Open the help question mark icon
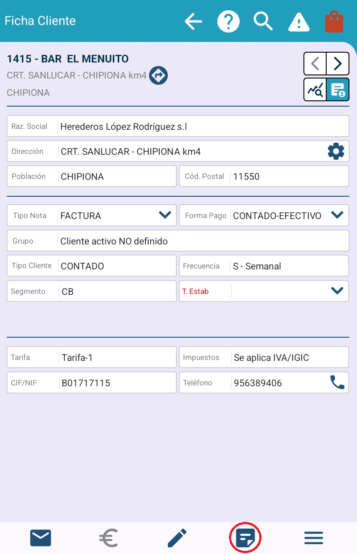Image resolution: width=357 pixels, height=554 pixels. (x=228, y=21)
